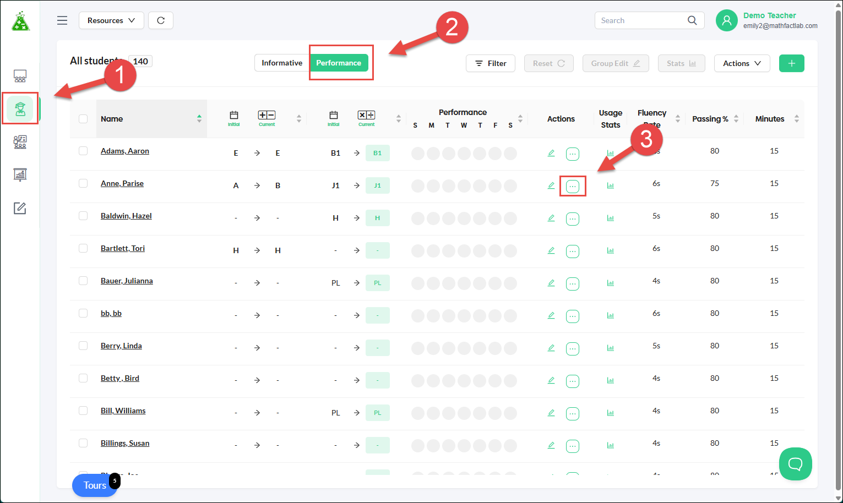843x503 pixels.
Task: Sort by Passing % column arrows
Action: 736,119
